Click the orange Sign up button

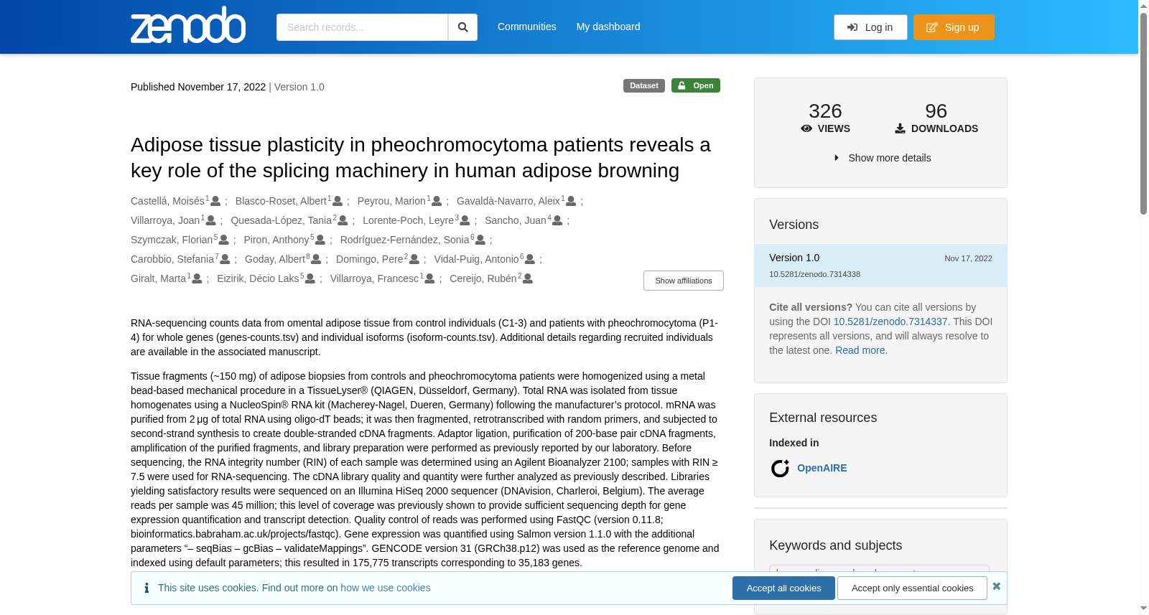(x=954, y=27)
